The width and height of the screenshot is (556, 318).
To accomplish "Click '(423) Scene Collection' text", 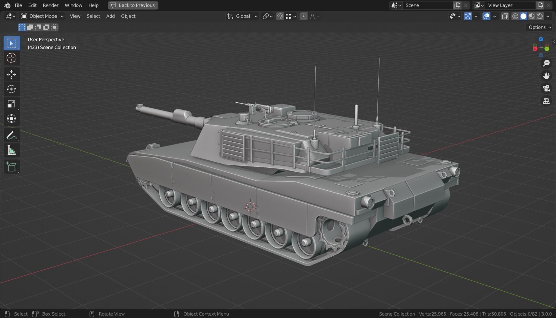I will point(52,47).
